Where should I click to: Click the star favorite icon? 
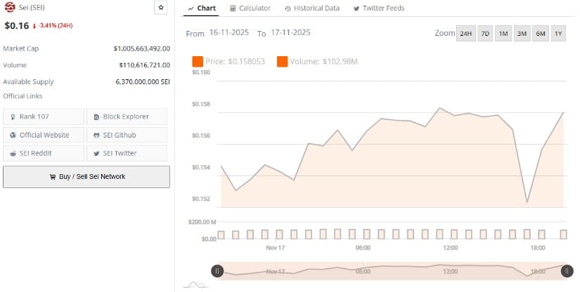161,8
